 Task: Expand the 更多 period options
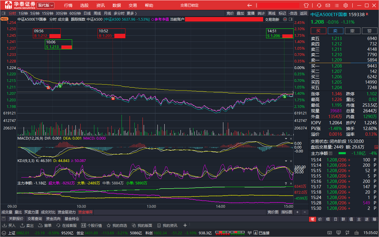[x=132, y=13]
